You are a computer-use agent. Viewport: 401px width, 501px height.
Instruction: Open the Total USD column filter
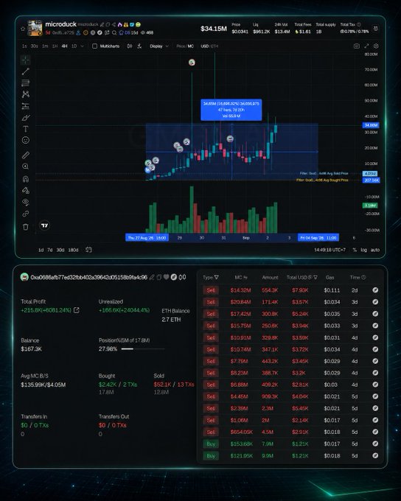coord(315,277)
